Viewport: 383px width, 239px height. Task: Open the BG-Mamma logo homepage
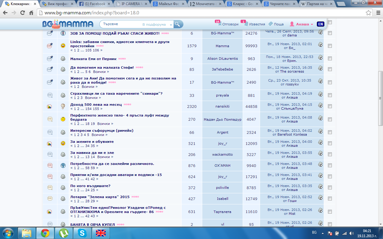pyautogui.click(x=68, y=24)
